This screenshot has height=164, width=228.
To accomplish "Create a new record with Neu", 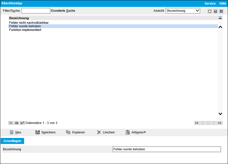I will tap(16, 132).
